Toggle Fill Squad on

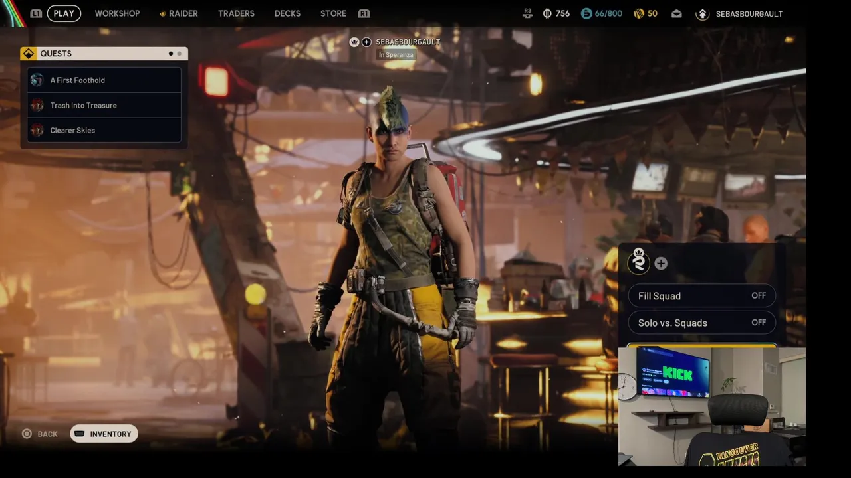(x=702, y=296)
